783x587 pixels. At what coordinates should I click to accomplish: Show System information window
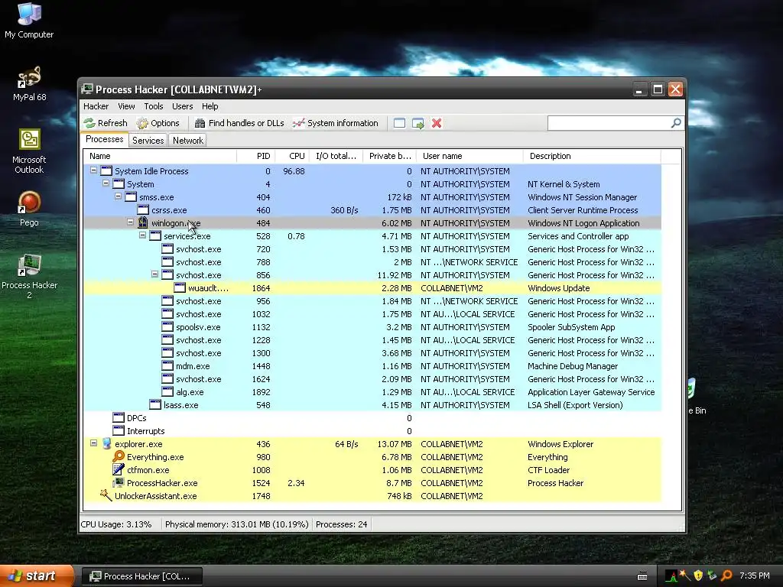pos(336,123)
